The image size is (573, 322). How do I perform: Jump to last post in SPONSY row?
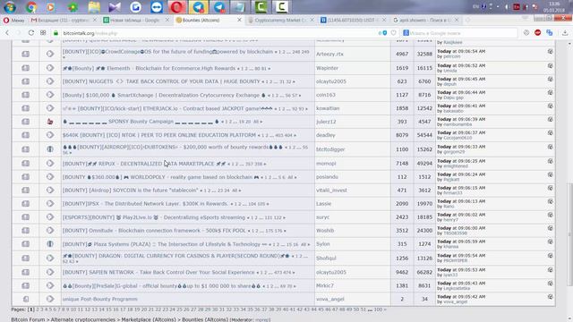pyautogui.click(x=550, y=120)
